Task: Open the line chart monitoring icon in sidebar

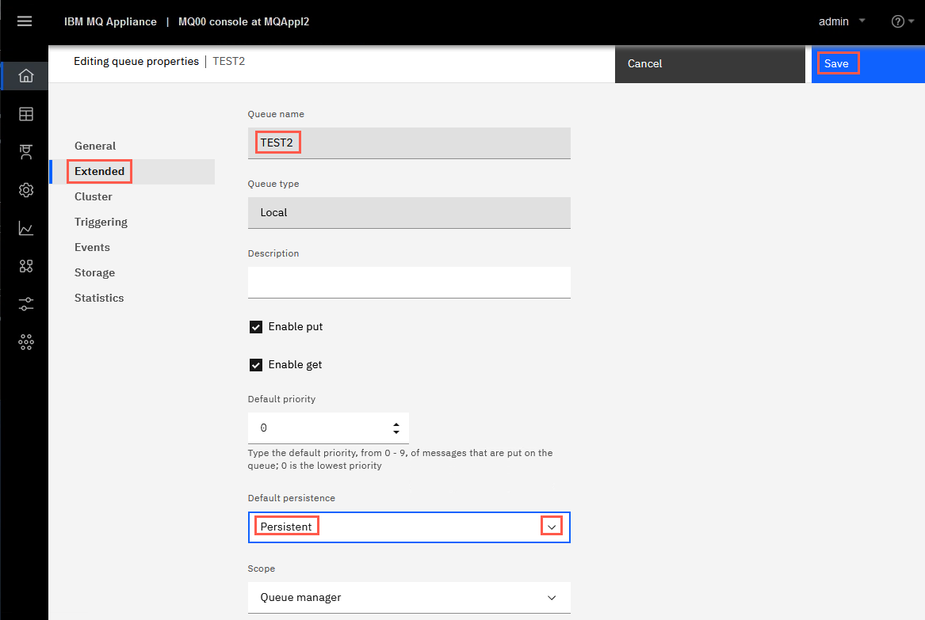Action: 26,228
